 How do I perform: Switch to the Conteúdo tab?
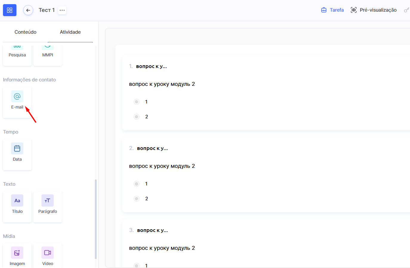click(25, 32)
